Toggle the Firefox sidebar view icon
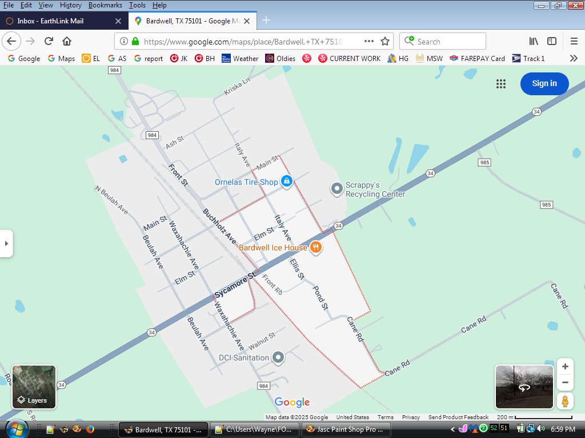Screen dimensions: 585x438 (552, 41)
